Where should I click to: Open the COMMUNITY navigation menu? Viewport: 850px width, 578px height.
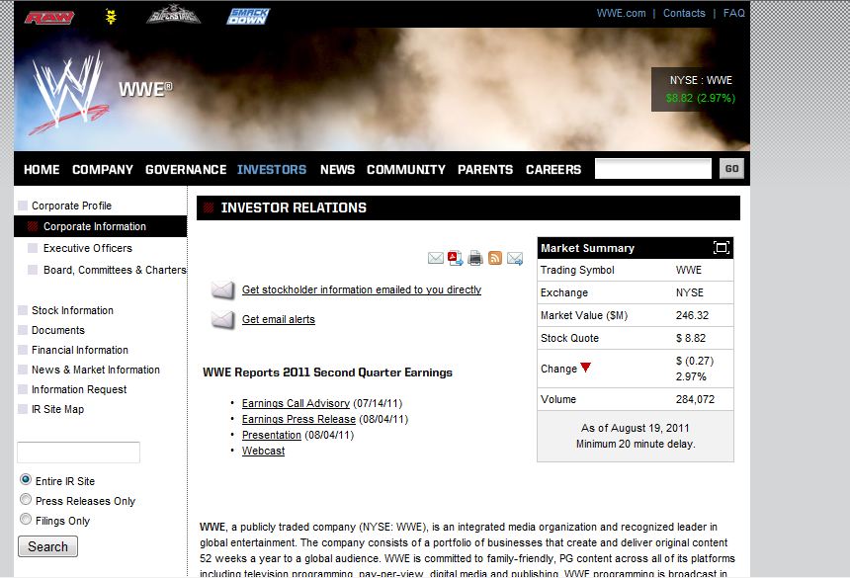click(x=406, y=170)
